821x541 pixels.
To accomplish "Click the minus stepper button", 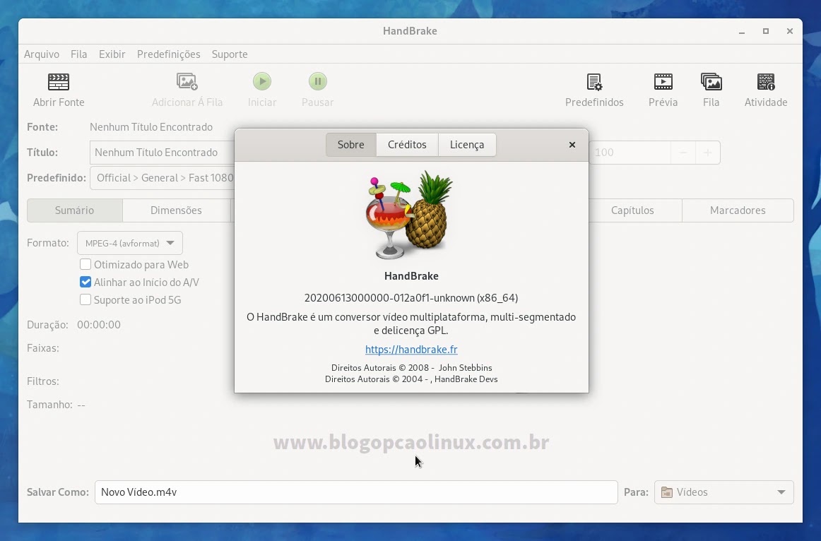I will (683, 153).
